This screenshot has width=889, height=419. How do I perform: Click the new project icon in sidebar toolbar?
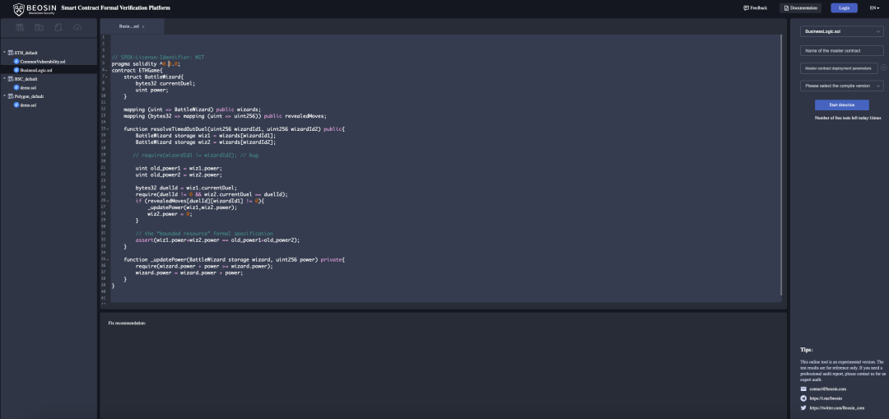click(x=19, y=27)
